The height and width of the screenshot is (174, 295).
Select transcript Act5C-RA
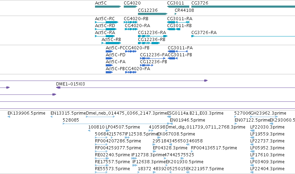pyautogui.click(x=105, y=36)
